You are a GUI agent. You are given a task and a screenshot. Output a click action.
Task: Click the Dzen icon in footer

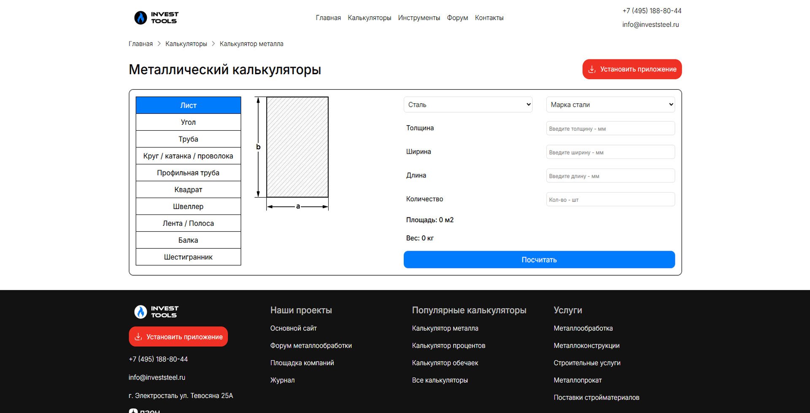tap(133, 411)
